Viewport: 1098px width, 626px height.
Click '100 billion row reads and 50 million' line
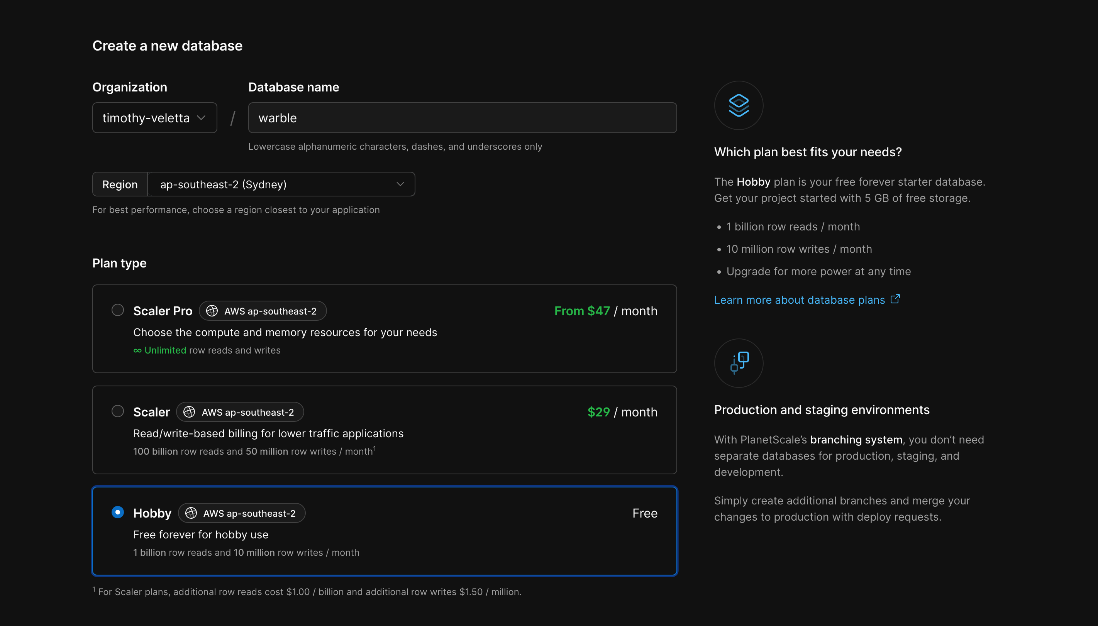254,451
